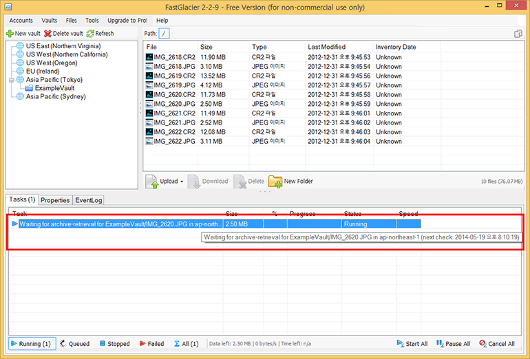This screenshot has height=359, width=530.
Task: Open the Upload dropdown arrow
Action: (182, 182)
